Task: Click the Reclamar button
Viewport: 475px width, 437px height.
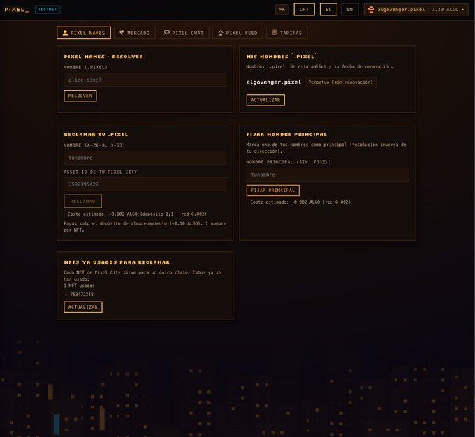Action: (82, 201)
